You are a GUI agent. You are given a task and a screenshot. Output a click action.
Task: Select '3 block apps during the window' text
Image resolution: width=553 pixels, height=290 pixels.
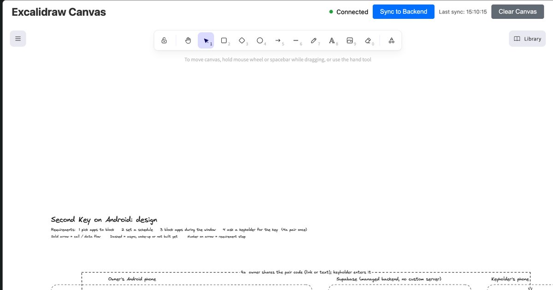pos(188,229)
